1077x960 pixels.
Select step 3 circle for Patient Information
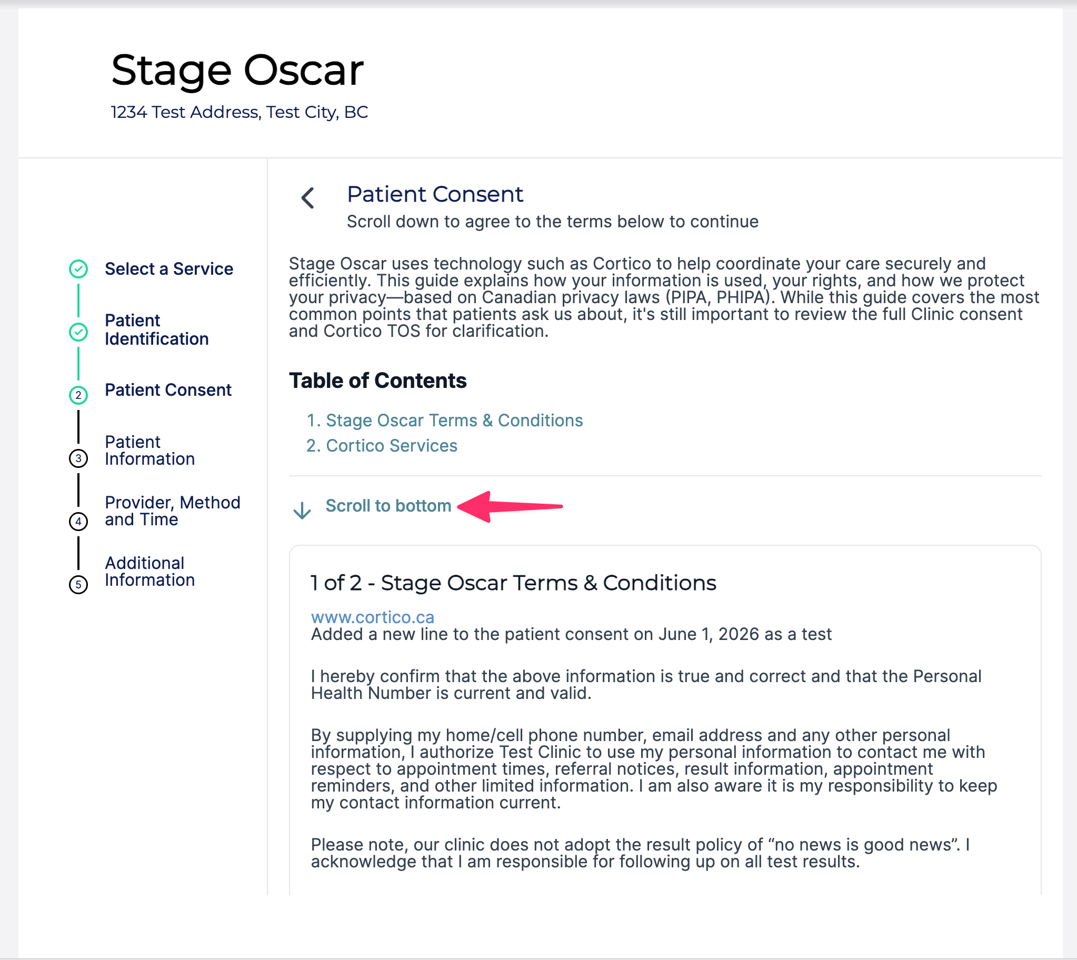coord(78,458)
